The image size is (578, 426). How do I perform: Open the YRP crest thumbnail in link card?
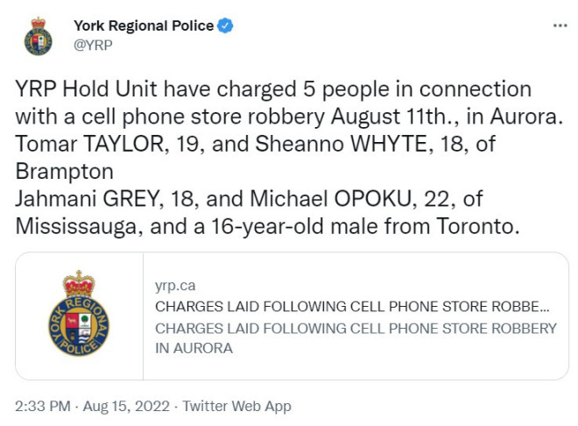click(x=79, y=316)
